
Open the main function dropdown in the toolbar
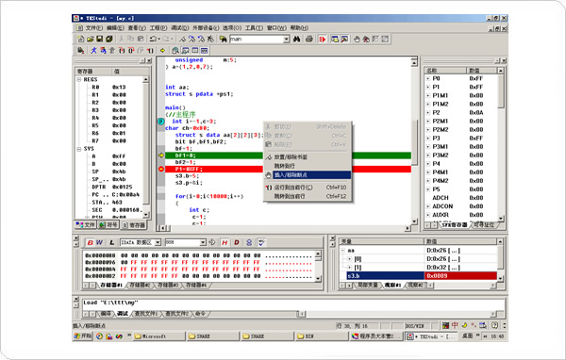(x=287, y=39)
